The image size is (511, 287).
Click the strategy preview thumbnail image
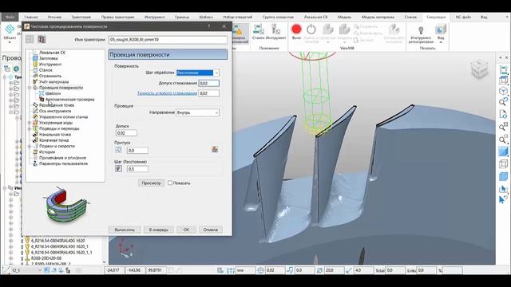(65, 205)
